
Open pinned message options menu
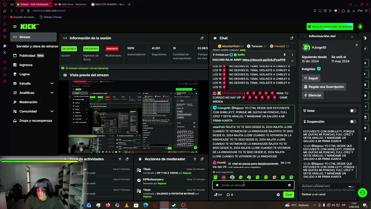click(x=292, y=55)
